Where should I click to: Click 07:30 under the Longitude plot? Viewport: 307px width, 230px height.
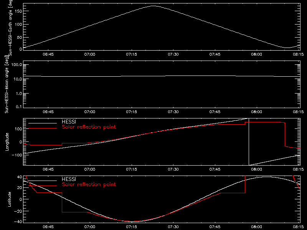point(173,169)
